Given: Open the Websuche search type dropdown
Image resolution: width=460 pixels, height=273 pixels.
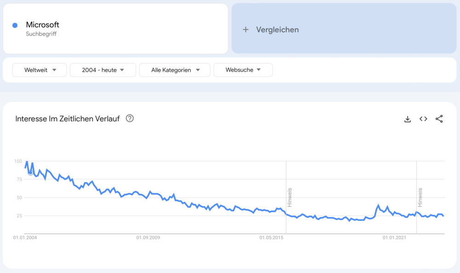Looking at the screenshot, I should 243,70.
